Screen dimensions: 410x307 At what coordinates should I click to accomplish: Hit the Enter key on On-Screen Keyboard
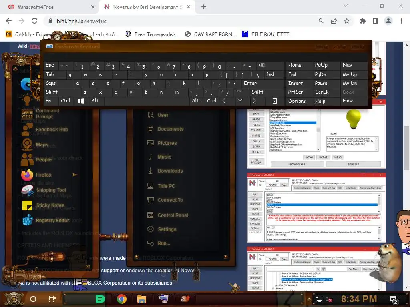coord(263,83)
